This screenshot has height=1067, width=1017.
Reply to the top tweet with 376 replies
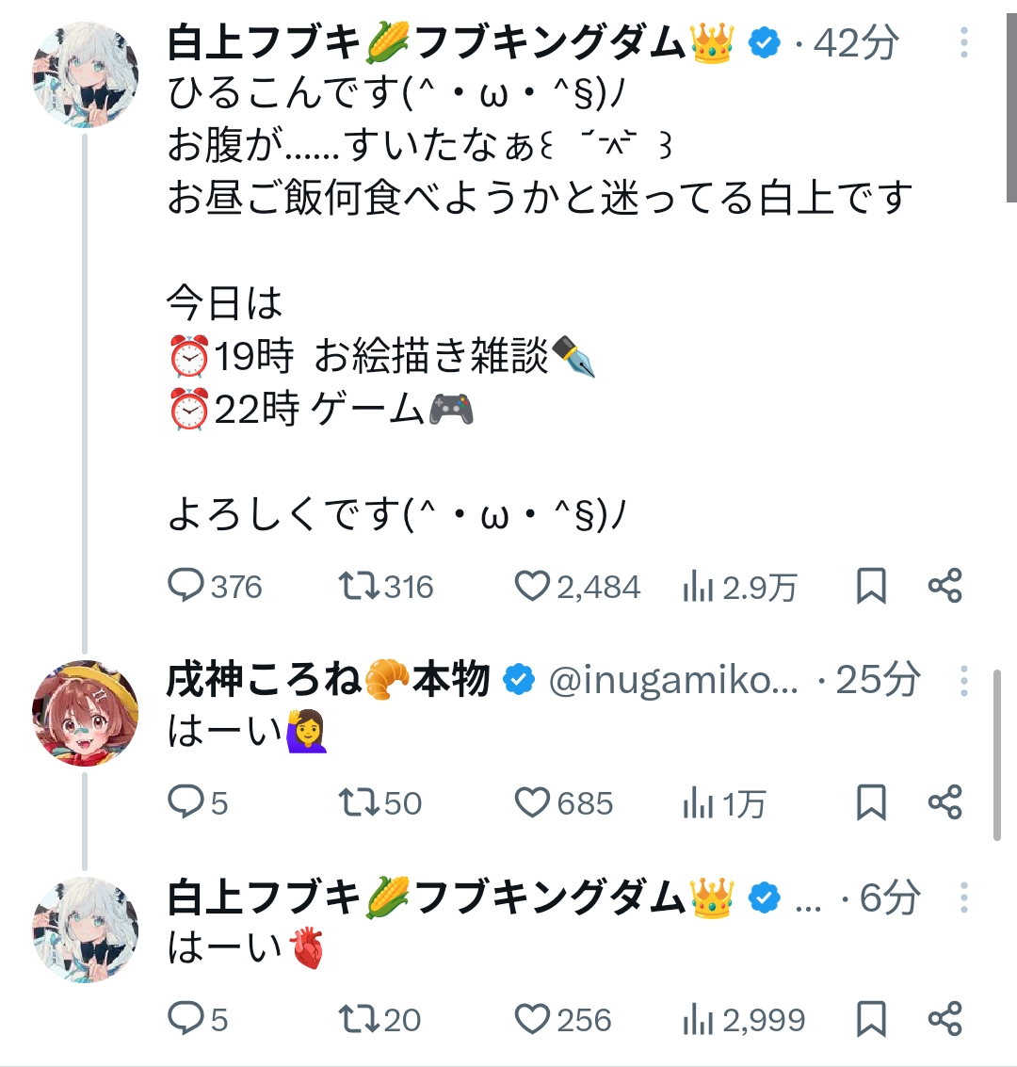pos(186,587)
